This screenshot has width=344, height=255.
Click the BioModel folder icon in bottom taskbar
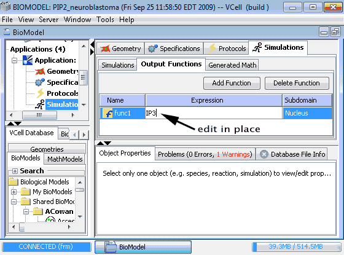tap(111, 246)
